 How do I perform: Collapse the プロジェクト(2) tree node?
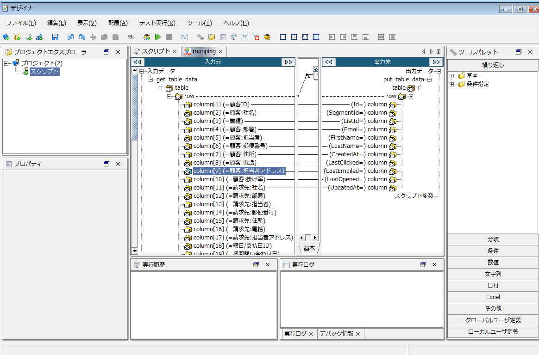[x=6, y=63]
